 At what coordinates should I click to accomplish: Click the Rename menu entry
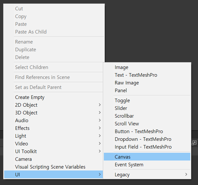[x=54, y=42]
